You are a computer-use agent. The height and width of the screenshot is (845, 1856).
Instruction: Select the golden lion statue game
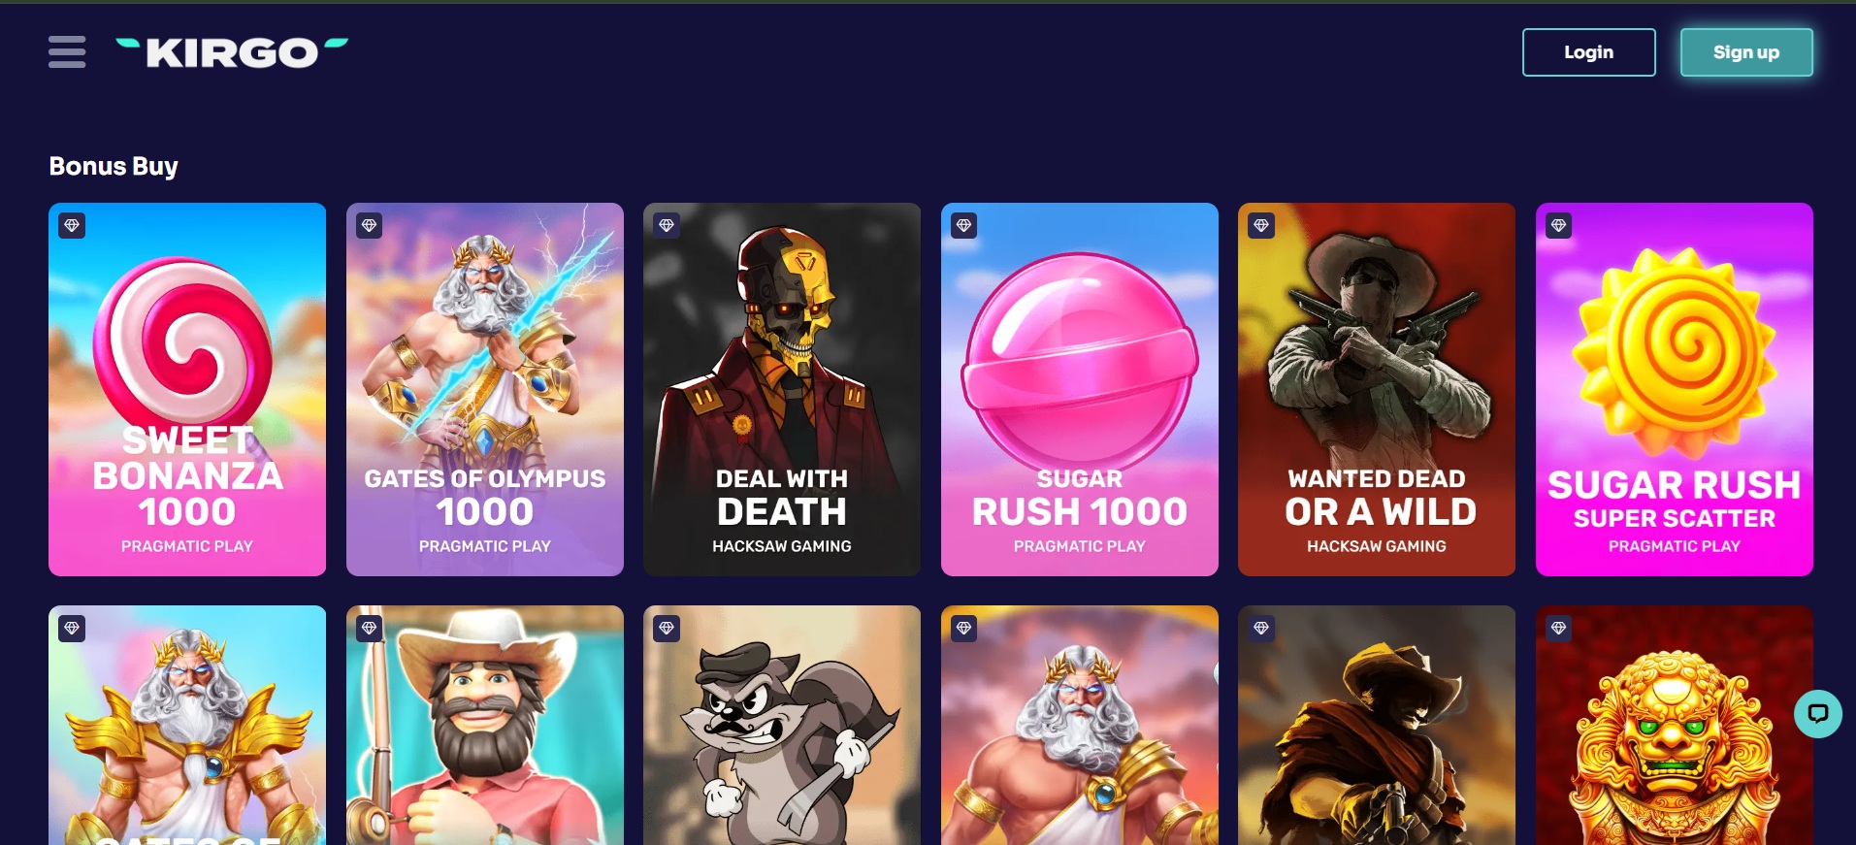(1675, 726)
